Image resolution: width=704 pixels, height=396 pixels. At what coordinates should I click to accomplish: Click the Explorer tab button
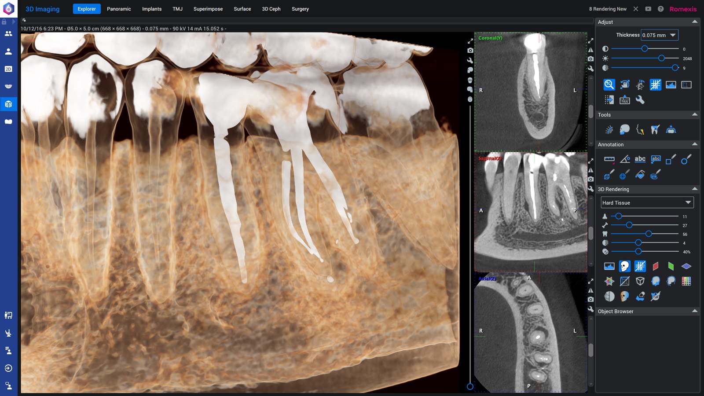pos(87,9)
